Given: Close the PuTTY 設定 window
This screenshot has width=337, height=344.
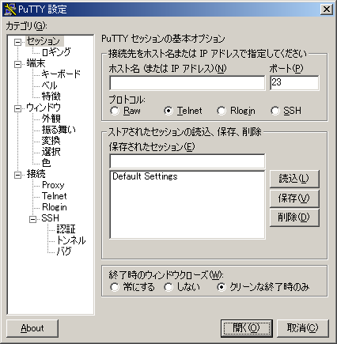Looking at the screenshot, I should 327,9.
